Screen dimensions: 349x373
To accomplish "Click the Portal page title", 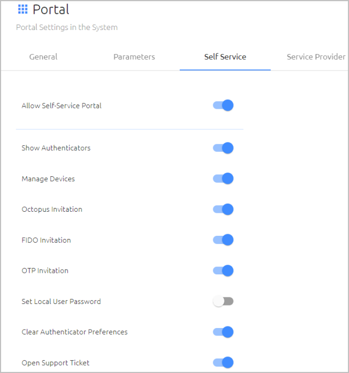I will [x=51, y=10].
